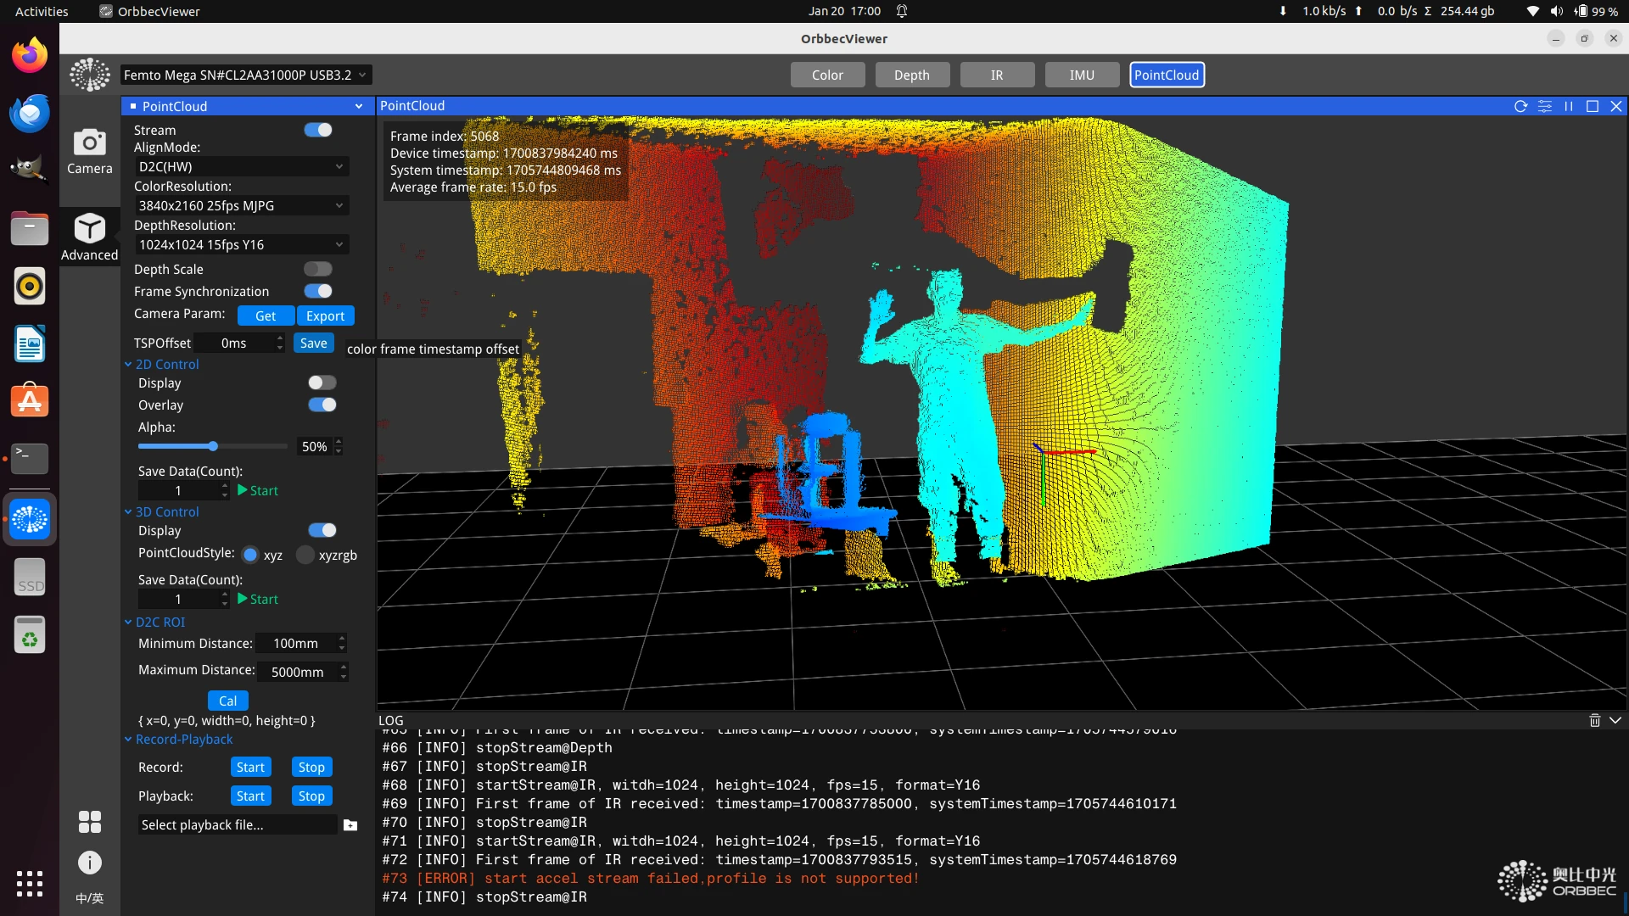This screenshot has width=1629, height=916.
Task: Open PointCloud view settings sliders icon
Action: 1544,106
